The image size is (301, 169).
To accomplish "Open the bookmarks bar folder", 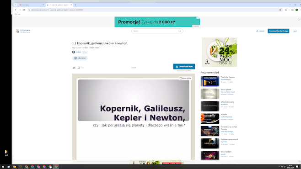I will click(17, 14).
